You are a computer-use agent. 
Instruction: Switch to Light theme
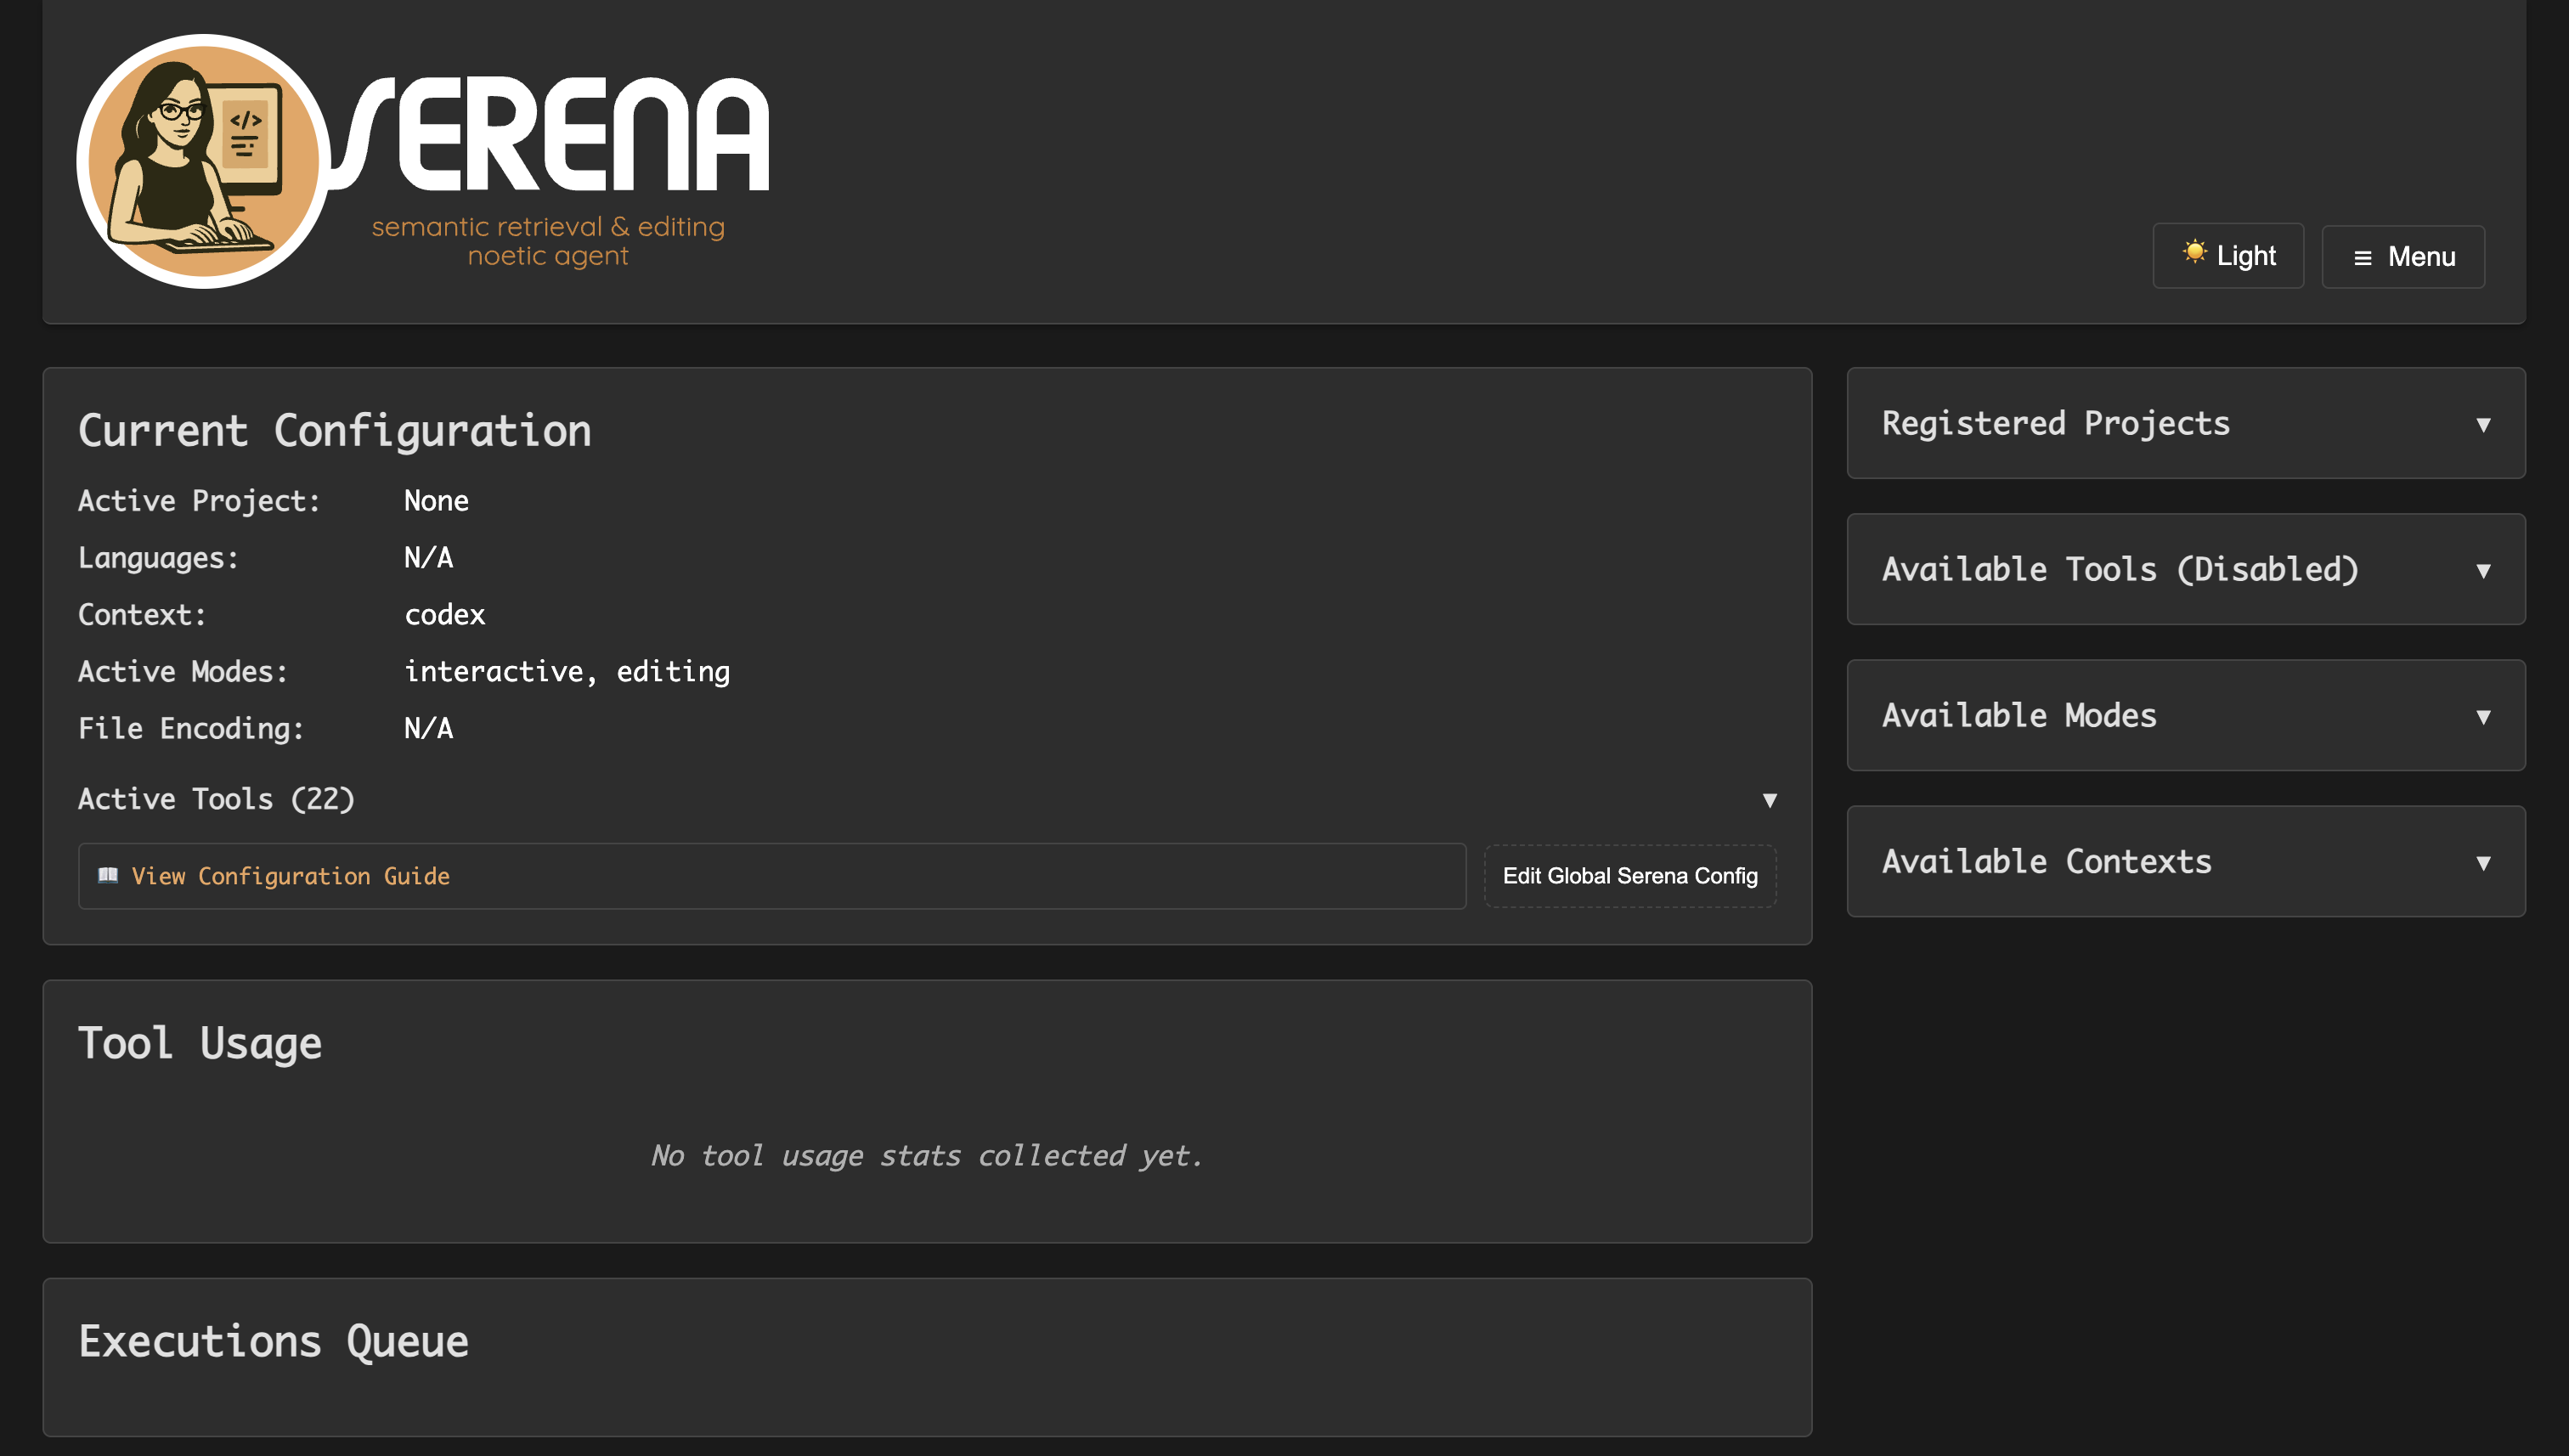click(x=2228, y=256)
